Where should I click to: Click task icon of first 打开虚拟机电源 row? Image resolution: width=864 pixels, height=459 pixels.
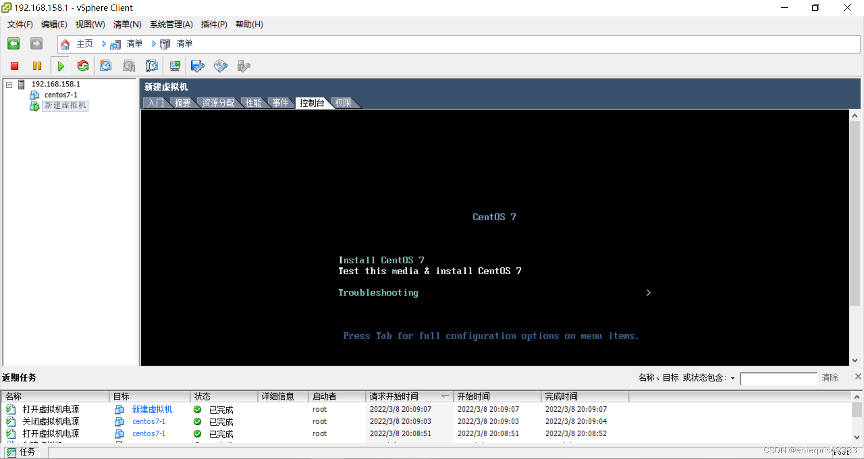pyautogui.click(x=11, y=410)
